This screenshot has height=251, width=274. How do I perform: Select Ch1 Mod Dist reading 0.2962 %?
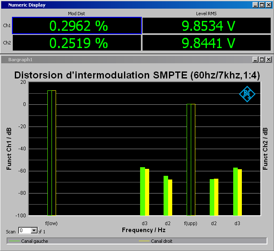tap(77, 25)
